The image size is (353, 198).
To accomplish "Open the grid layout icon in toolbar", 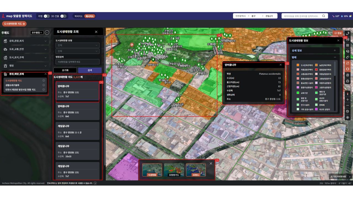I will pos(347,45).
